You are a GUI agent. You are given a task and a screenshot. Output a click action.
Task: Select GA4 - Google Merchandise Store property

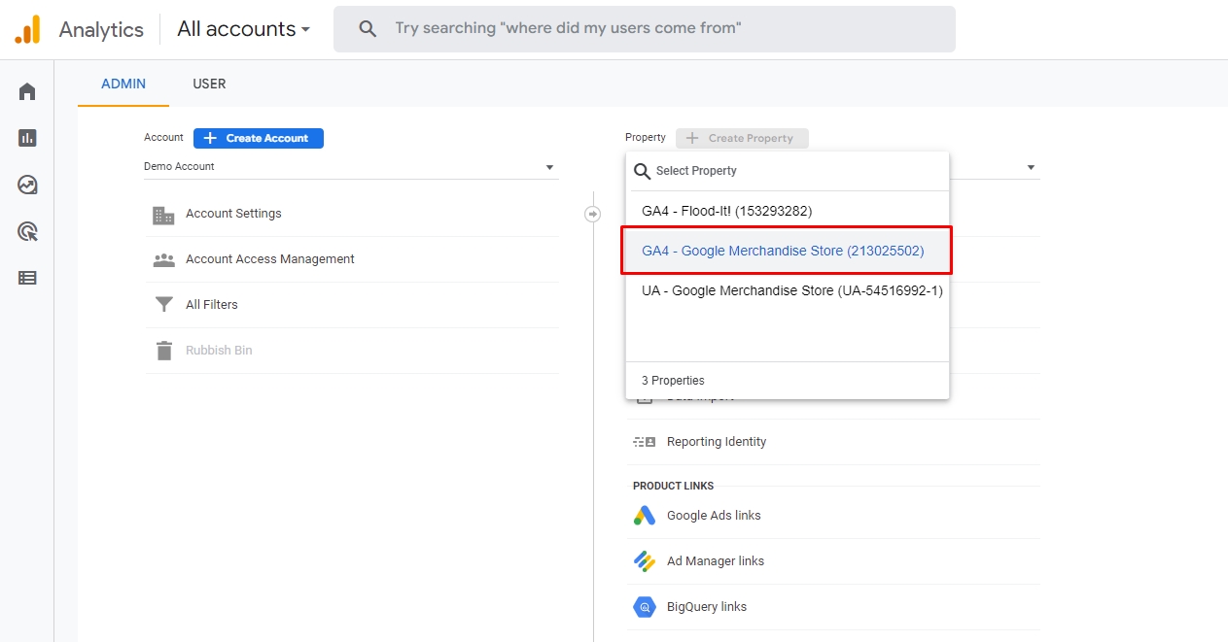pyautogui.click(x=787, y=251)
